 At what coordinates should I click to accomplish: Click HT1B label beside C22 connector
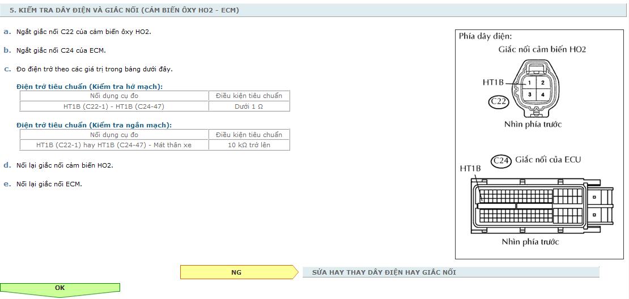tap(493, 83)
